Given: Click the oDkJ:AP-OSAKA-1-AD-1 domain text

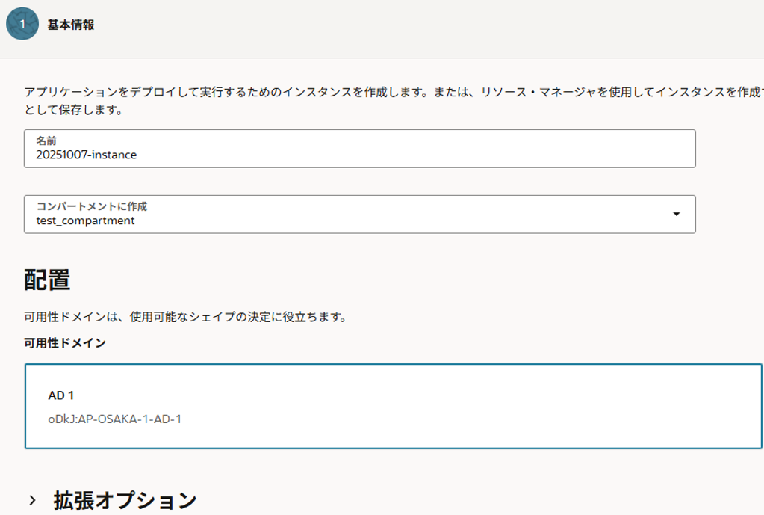Looking at the screenshot, I should 114,419.
